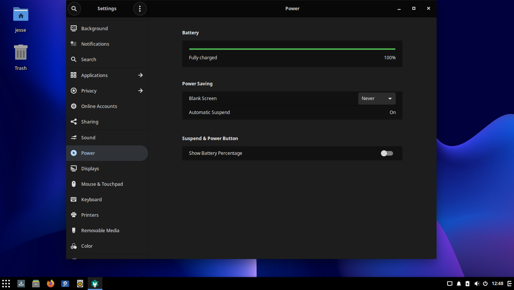Viewport: 514px width, 290px height.
Task: Click the Keyboard icon in sidebar
Action: (x=74, y=199)
